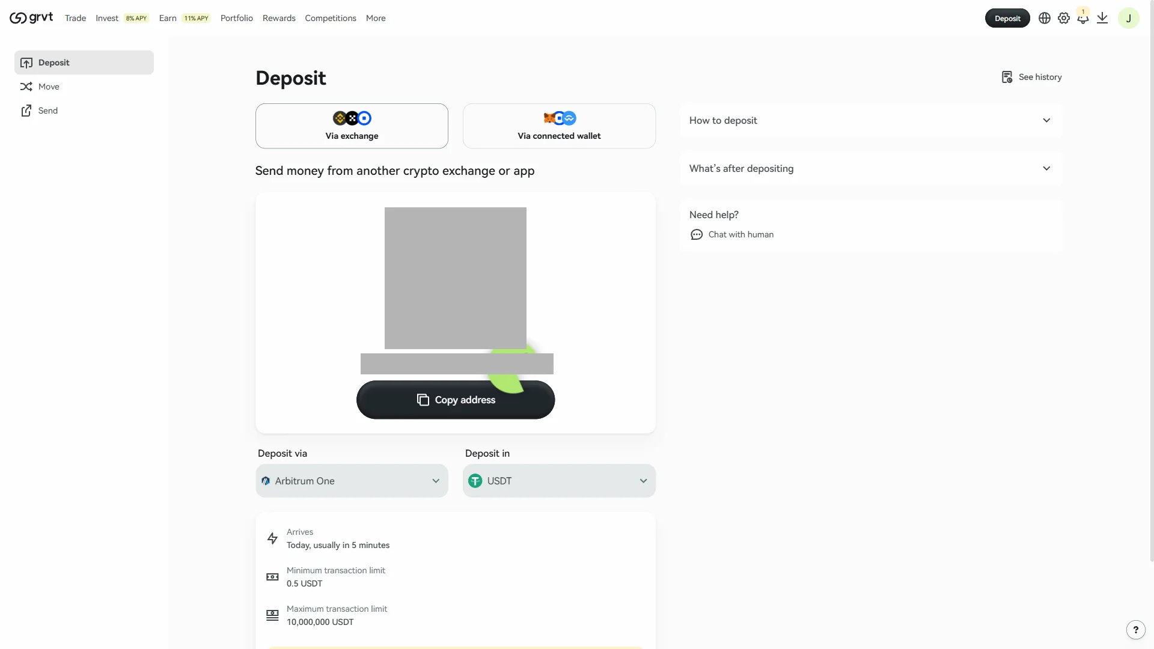This screenshot has width=1154, height=649.
Task: Click '0.5 USDT' minimum value
Action: click(304, 583)
